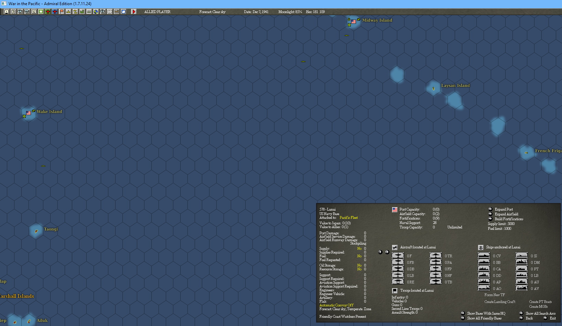Screen dimensions: 562x326
Task: Click Expand Port
Action: [504, 209]
